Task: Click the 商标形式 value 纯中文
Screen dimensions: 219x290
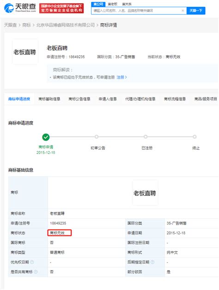Action: coord(172,252)
